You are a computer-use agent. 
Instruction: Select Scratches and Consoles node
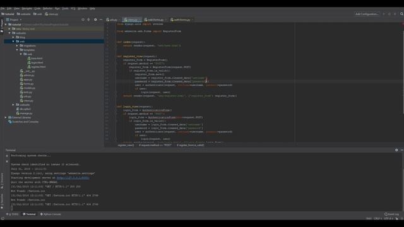pos(23,122)
